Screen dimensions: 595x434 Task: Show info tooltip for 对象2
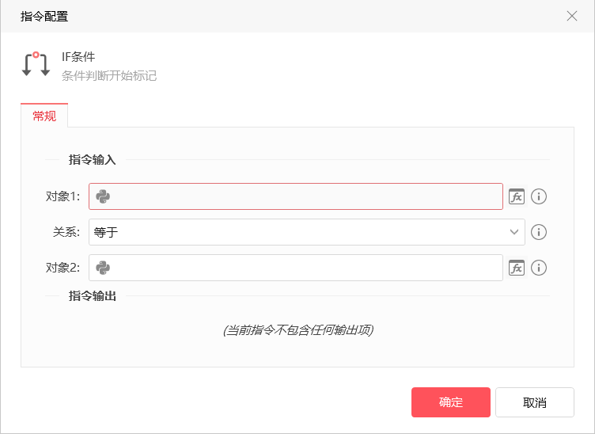[x=539, y=268]
